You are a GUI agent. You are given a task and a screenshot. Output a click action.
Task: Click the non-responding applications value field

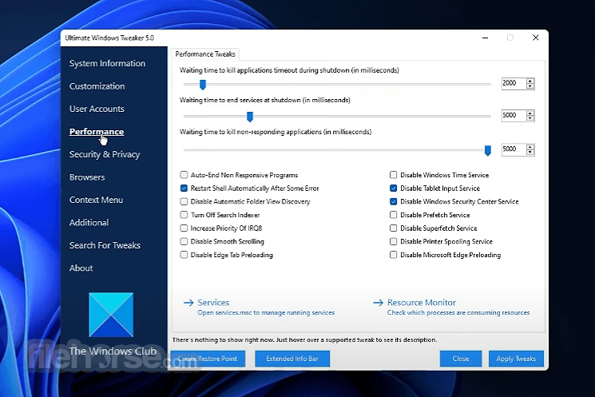(x=514, y=149)
